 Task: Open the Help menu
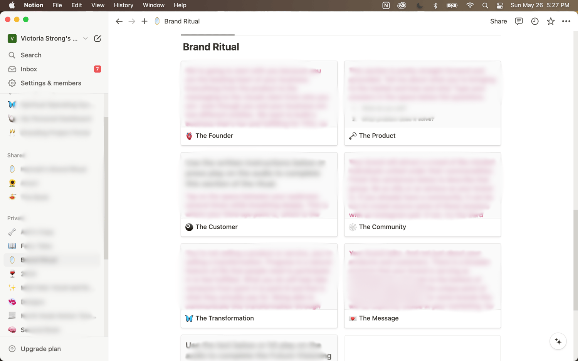(180, 5)
